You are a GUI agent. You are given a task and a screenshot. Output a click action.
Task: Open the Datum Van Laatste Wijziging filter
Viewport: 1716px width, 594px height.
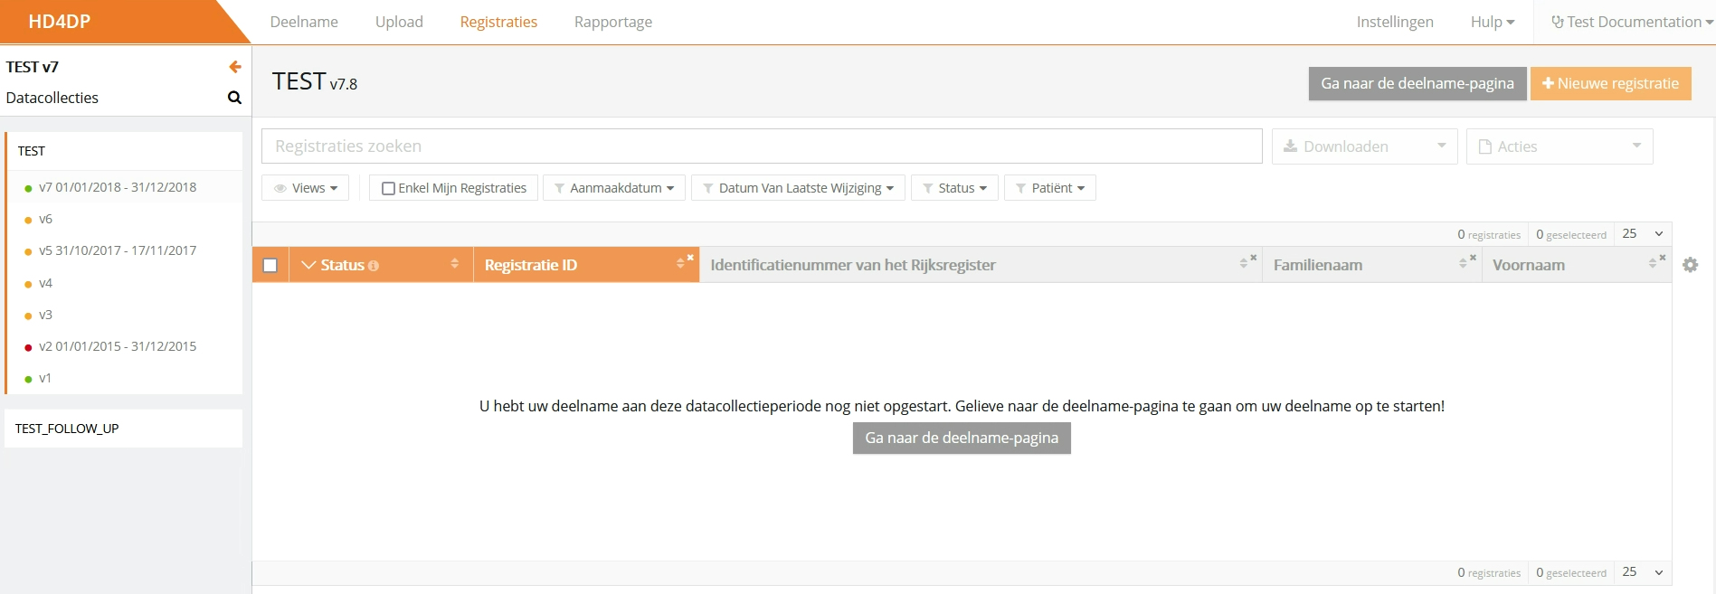(x=798, y=188)
